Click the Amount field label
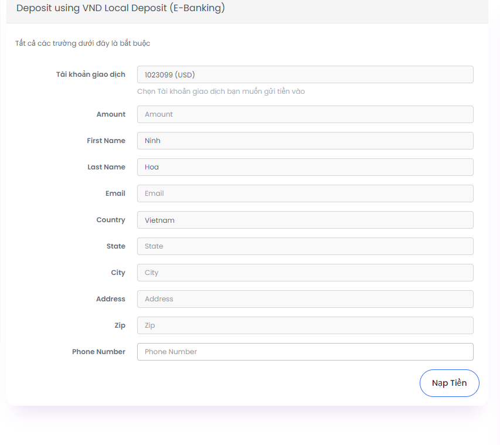The height and width of the screenshot is (445, 500). (111, 114)
